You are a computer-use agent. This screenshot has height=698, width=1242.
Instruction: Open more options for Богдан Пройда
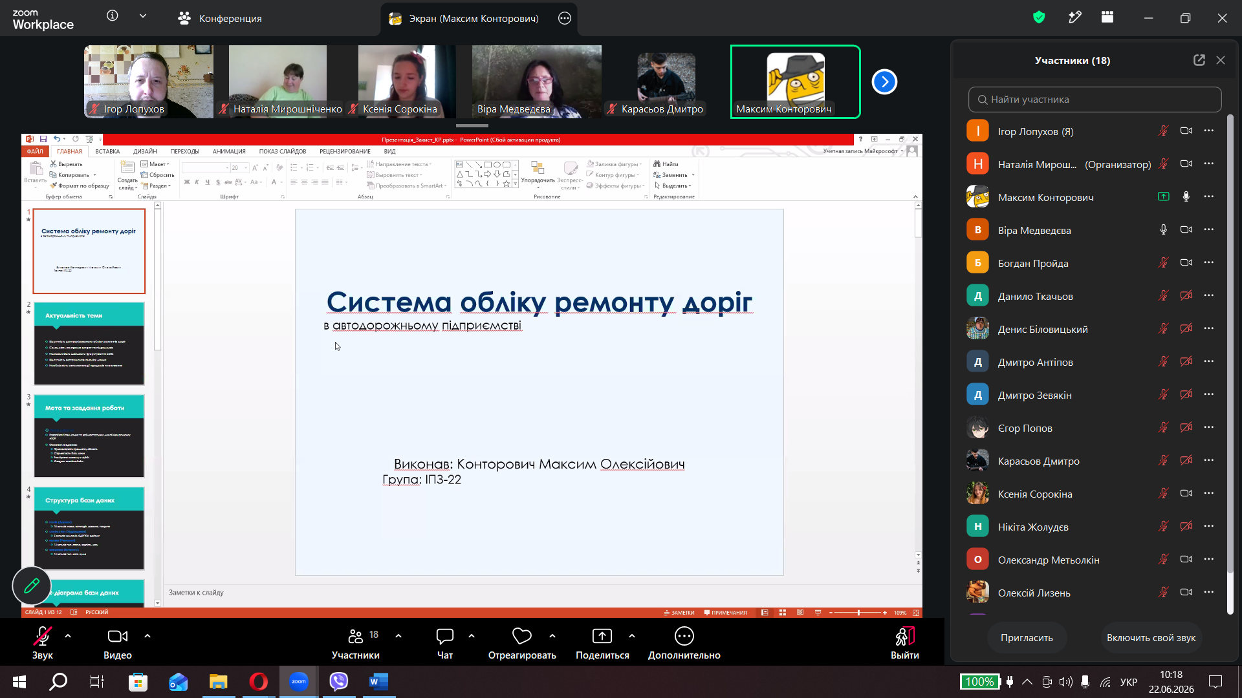point(1208,262)
